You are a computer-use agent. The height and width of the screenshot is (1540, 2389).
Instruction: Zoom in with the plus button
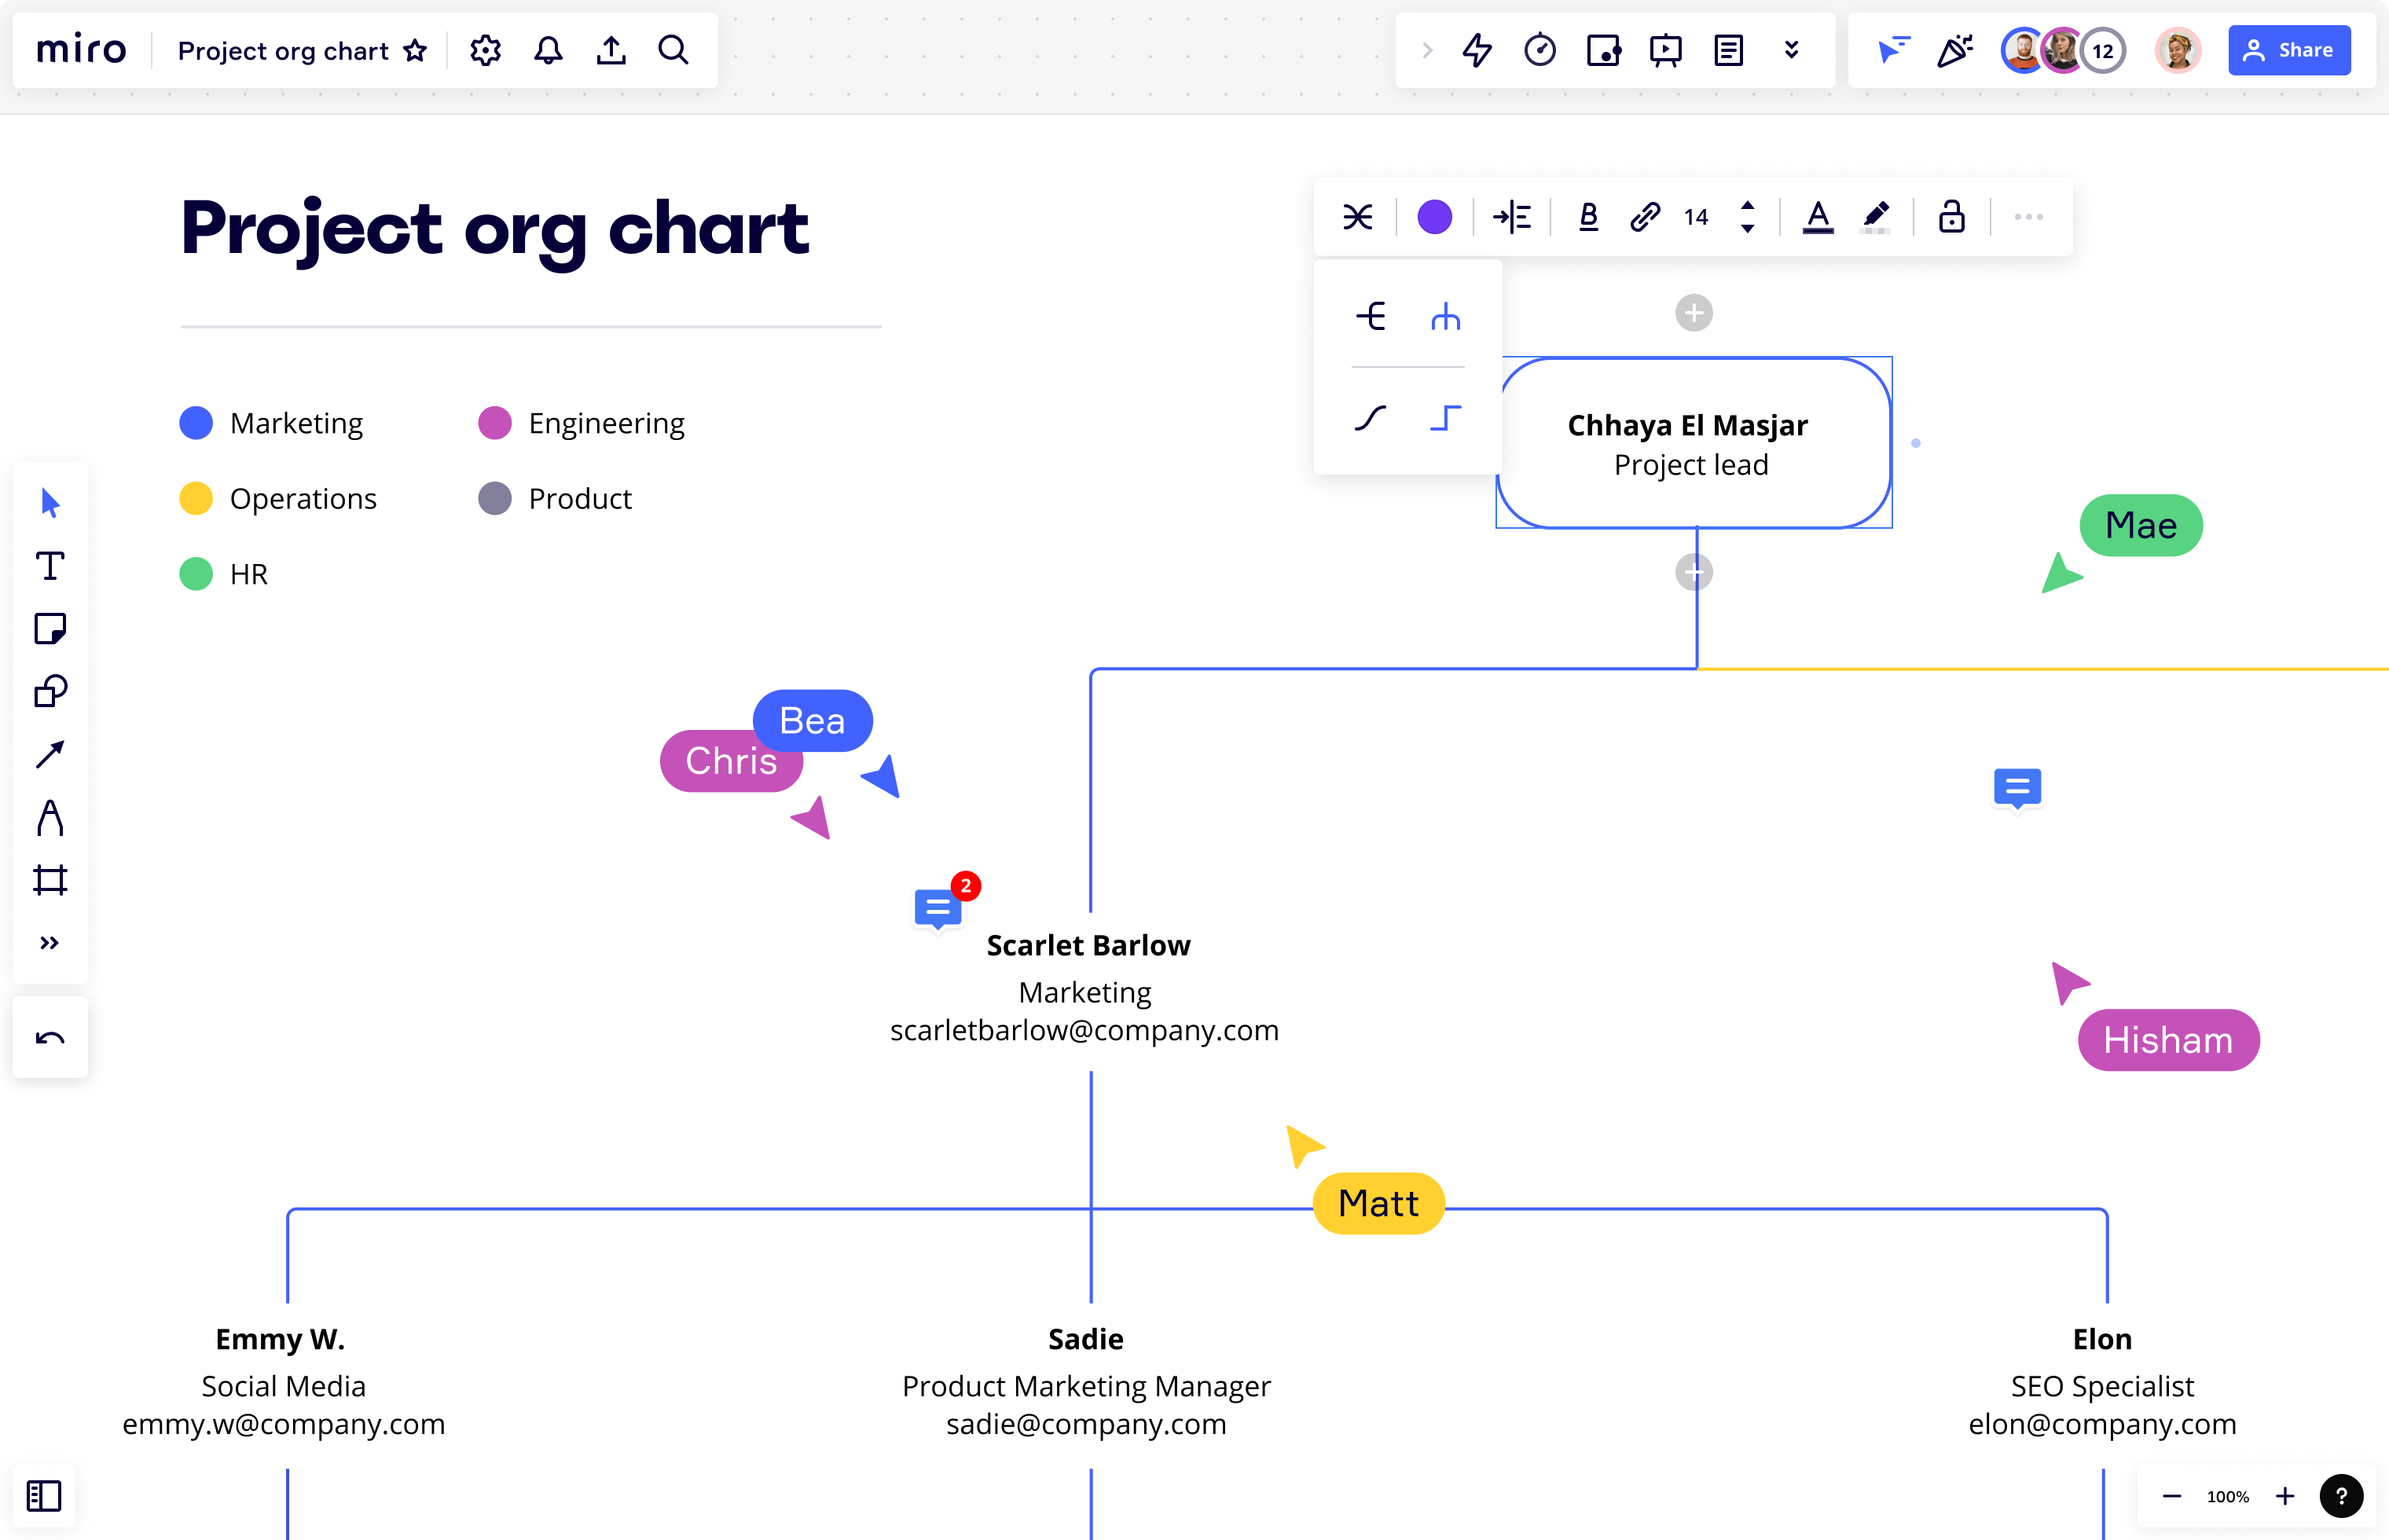pos(2285,1496)
